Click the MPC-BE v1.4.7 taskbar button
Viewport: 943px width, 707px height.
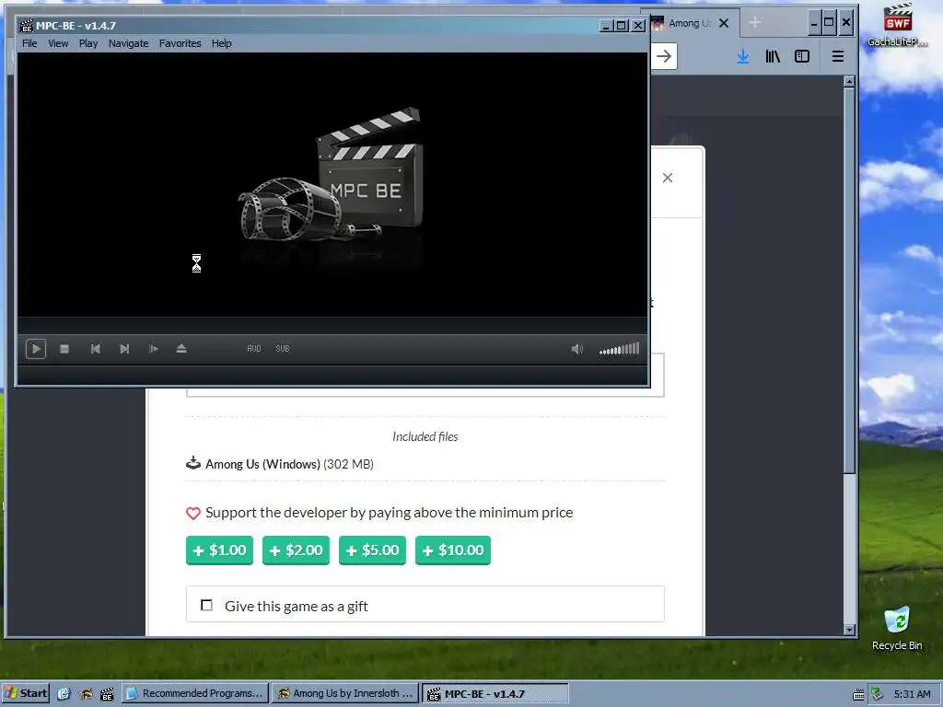click(x=495, y=694)
